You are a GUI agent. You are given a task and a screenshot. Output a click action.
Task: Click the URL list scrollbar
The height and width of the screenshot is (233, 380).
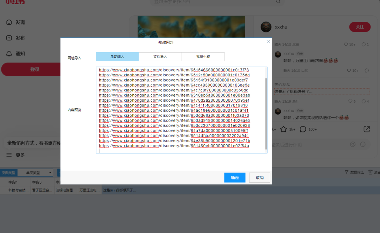pyautogui.click(x=266, y=114)
